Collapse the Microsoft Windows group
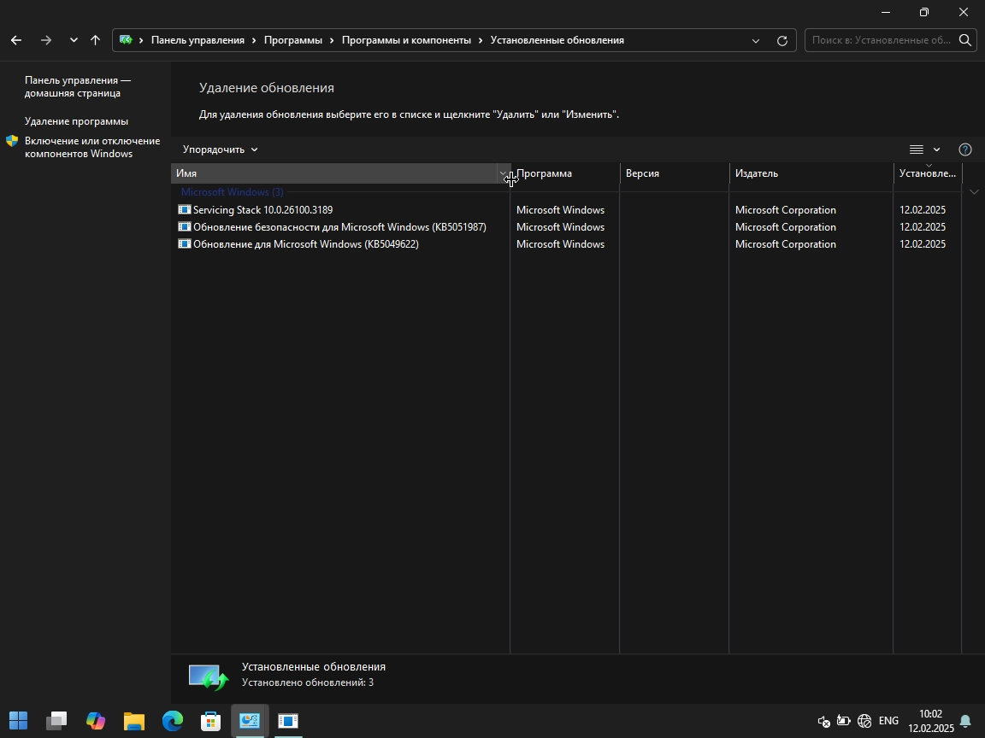 [x=974, y=192]
